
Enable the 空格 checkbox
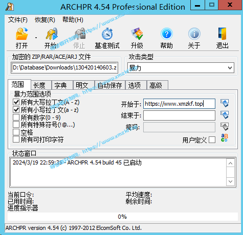tap(16, 132)
